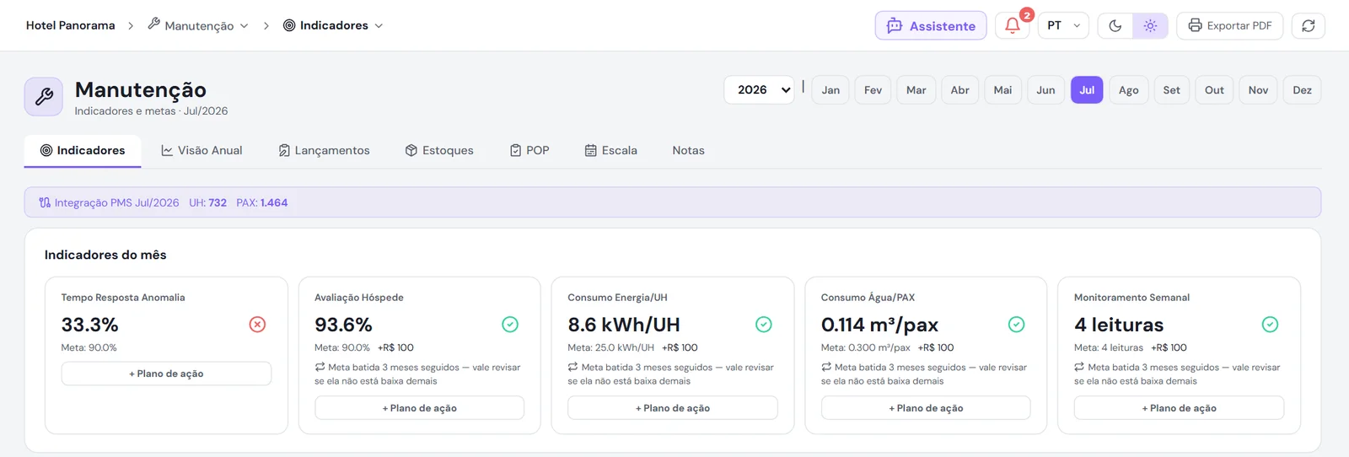Add Plano de ação for Tempo Resposta Anomalia
1349x457 pixels.
[166, 374]
